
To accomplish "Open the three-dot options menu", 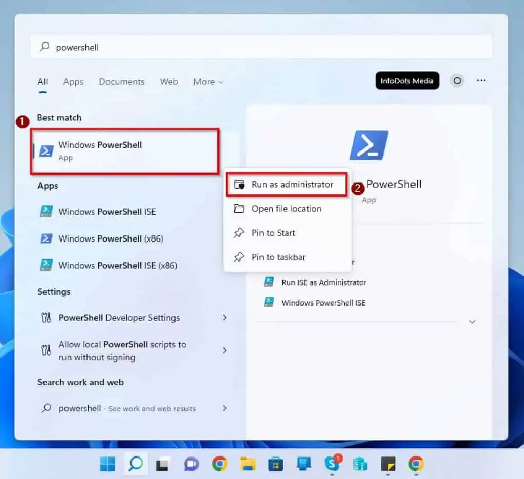I will 481,80.
